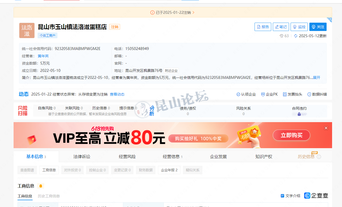Switch to the 知识产权 tab
Image resolution: width=342 pixels, height=207 pixels.
click(x=264, y=156)
